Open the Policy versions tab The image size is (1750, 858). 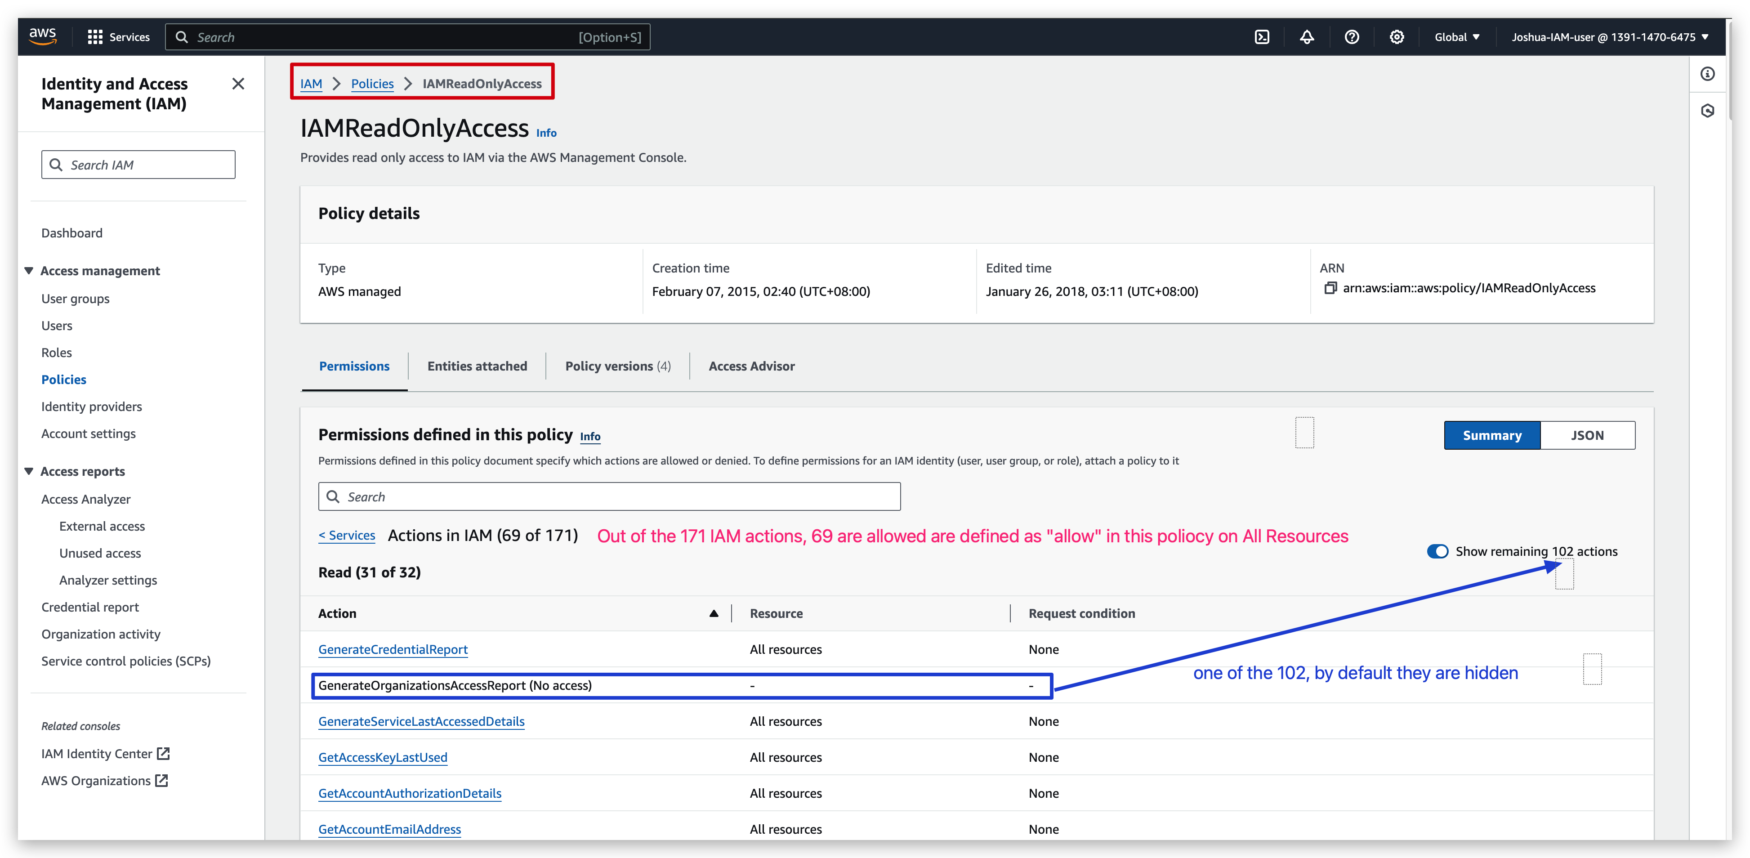(x=617, y=366)
